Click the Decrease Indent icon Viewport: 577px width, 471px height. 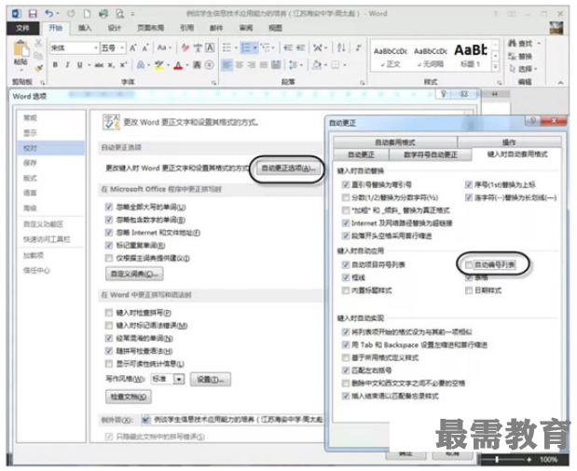pyautogui.click(x=288, y=47)
